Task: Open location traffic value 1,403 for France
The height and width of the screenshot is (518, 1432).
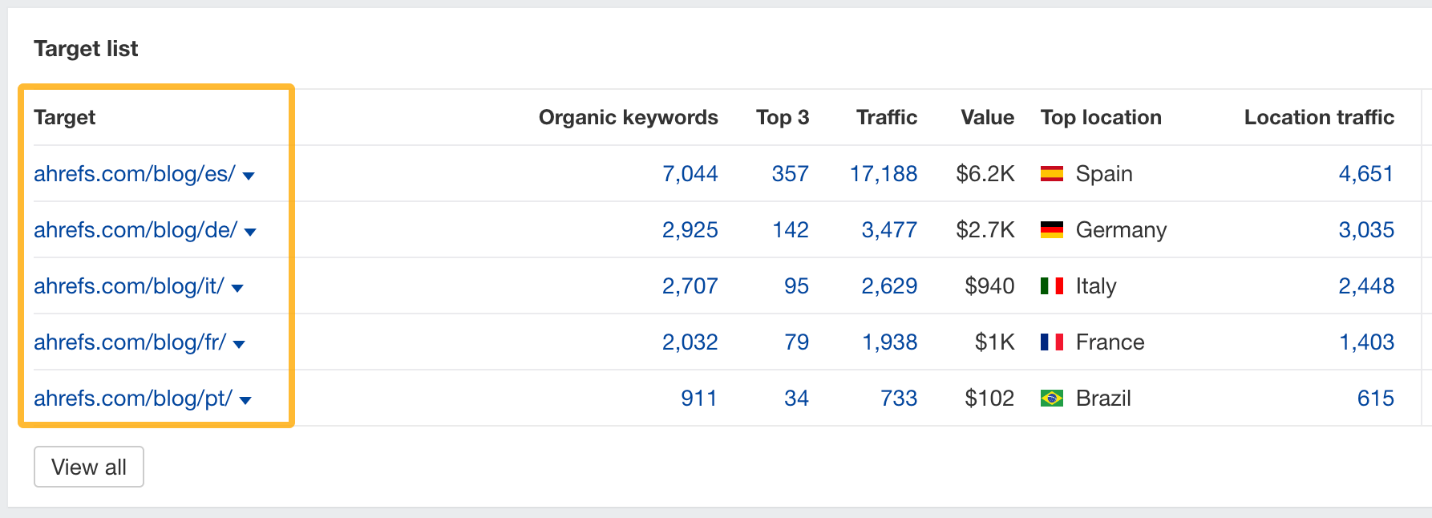Action: pyautogui.click(x=1366, y=342)
